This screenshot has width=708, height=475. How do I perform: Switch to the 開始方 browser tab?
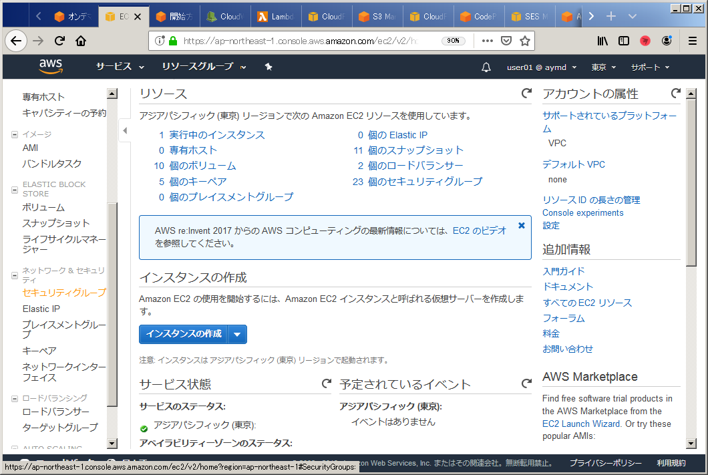point(174,17)
